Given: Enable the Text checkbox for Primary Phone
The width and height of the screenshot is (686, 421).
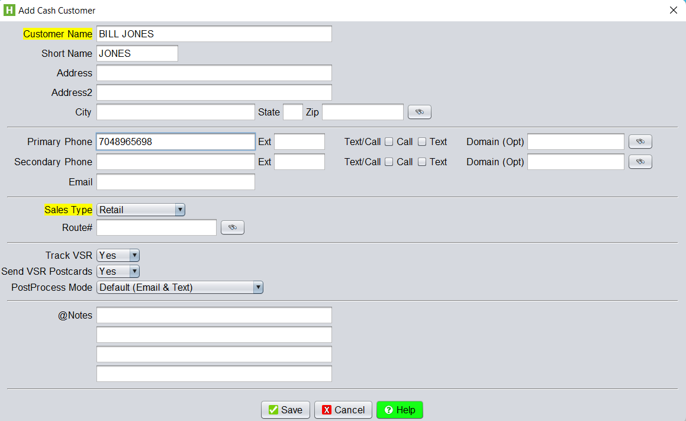Looking at the screenshot, I should (422, 142).
